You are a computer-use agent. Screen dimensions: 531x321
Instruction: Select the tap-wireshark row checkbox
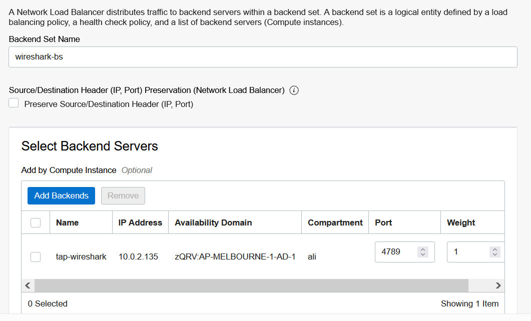pos(36,257)
